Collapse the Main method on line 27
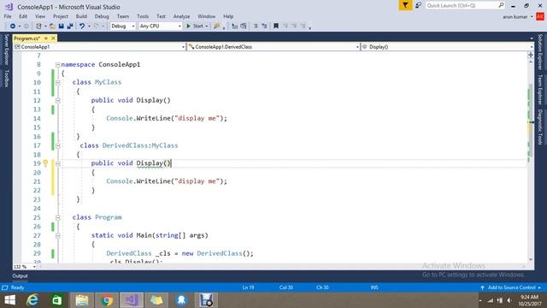 (58, 236)
